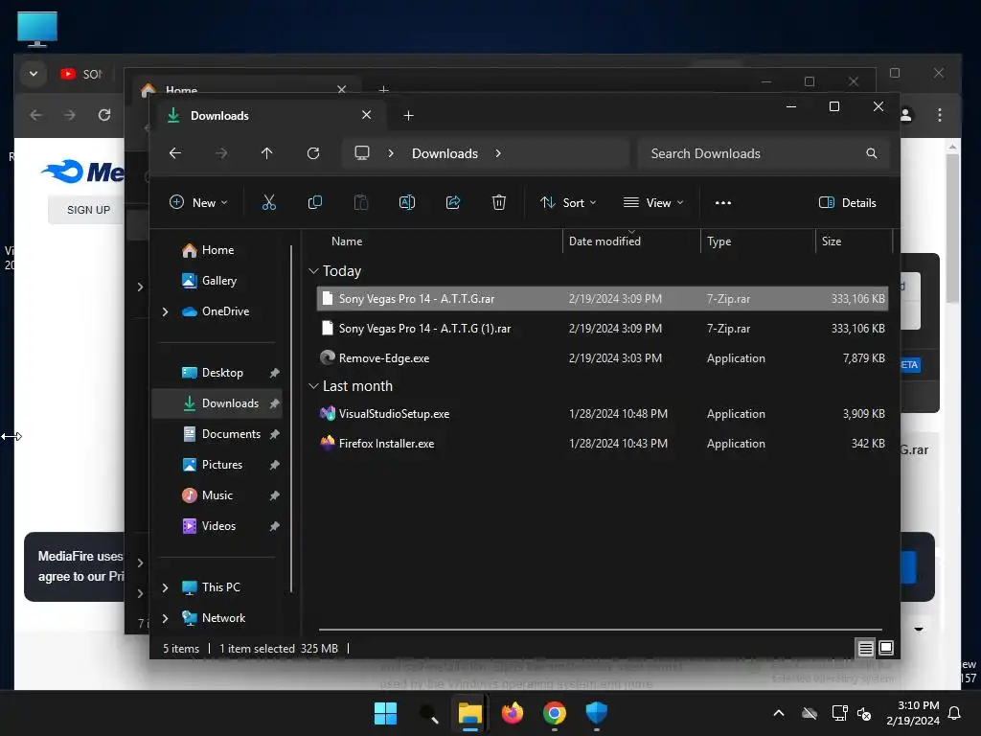Click the Search Downloads field
Screen dimensions: 981x736
(762, 153)
